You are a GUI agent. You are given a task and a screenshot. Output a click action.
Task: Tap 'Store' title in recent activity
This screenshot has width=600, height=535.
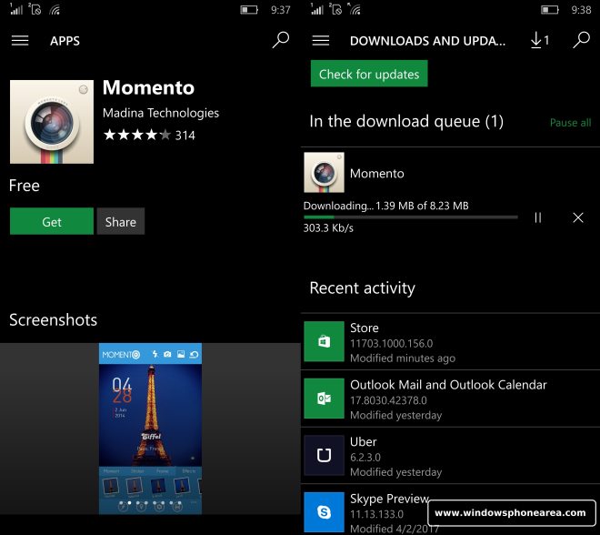click(x=365, y=328)
